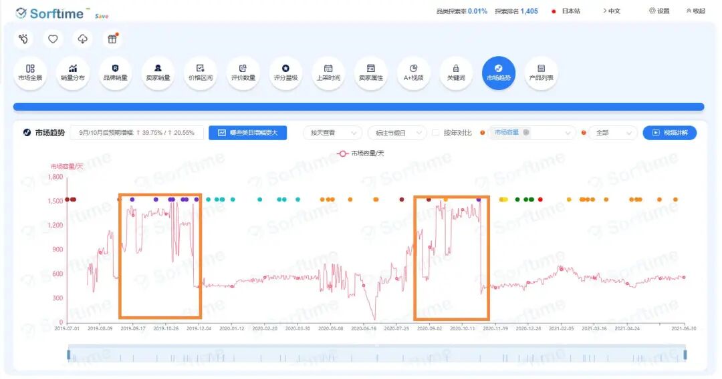Click the range slider track below the chart
The width and height of the screenshot is (722, 379).
(376, 354)
